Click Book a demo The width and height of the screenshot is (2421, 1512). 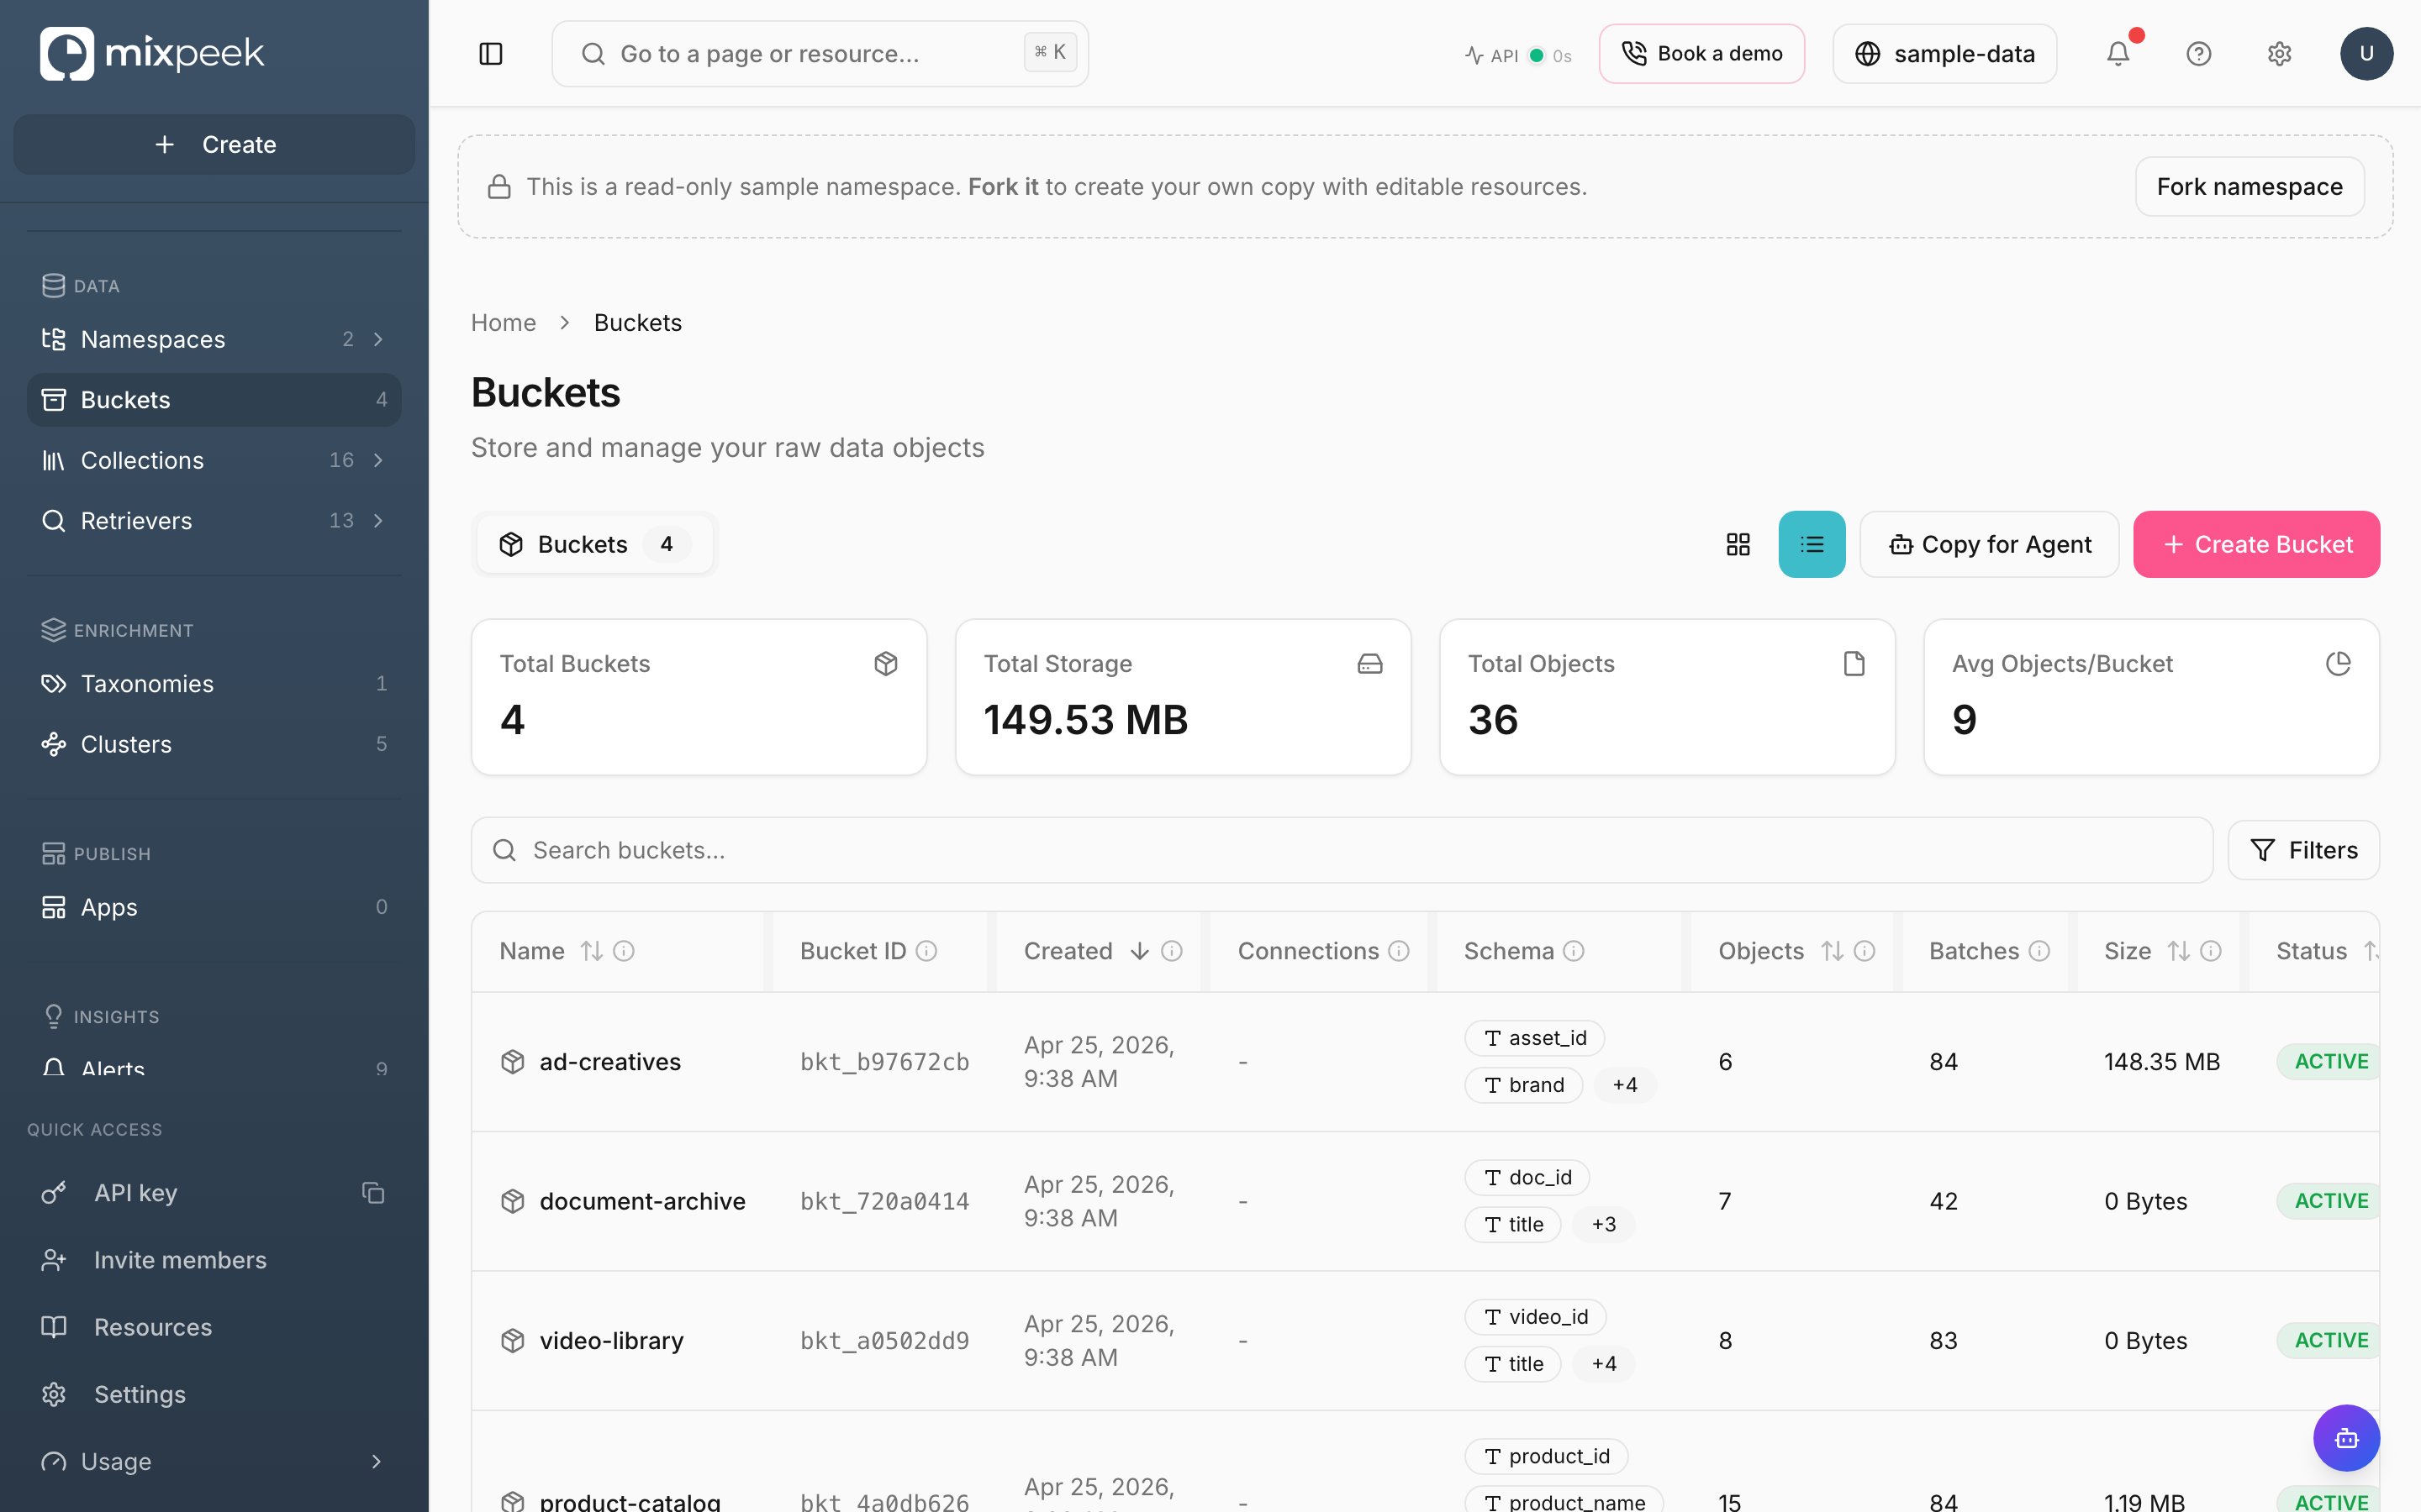pyautogui.click(x=1701, y=54)
